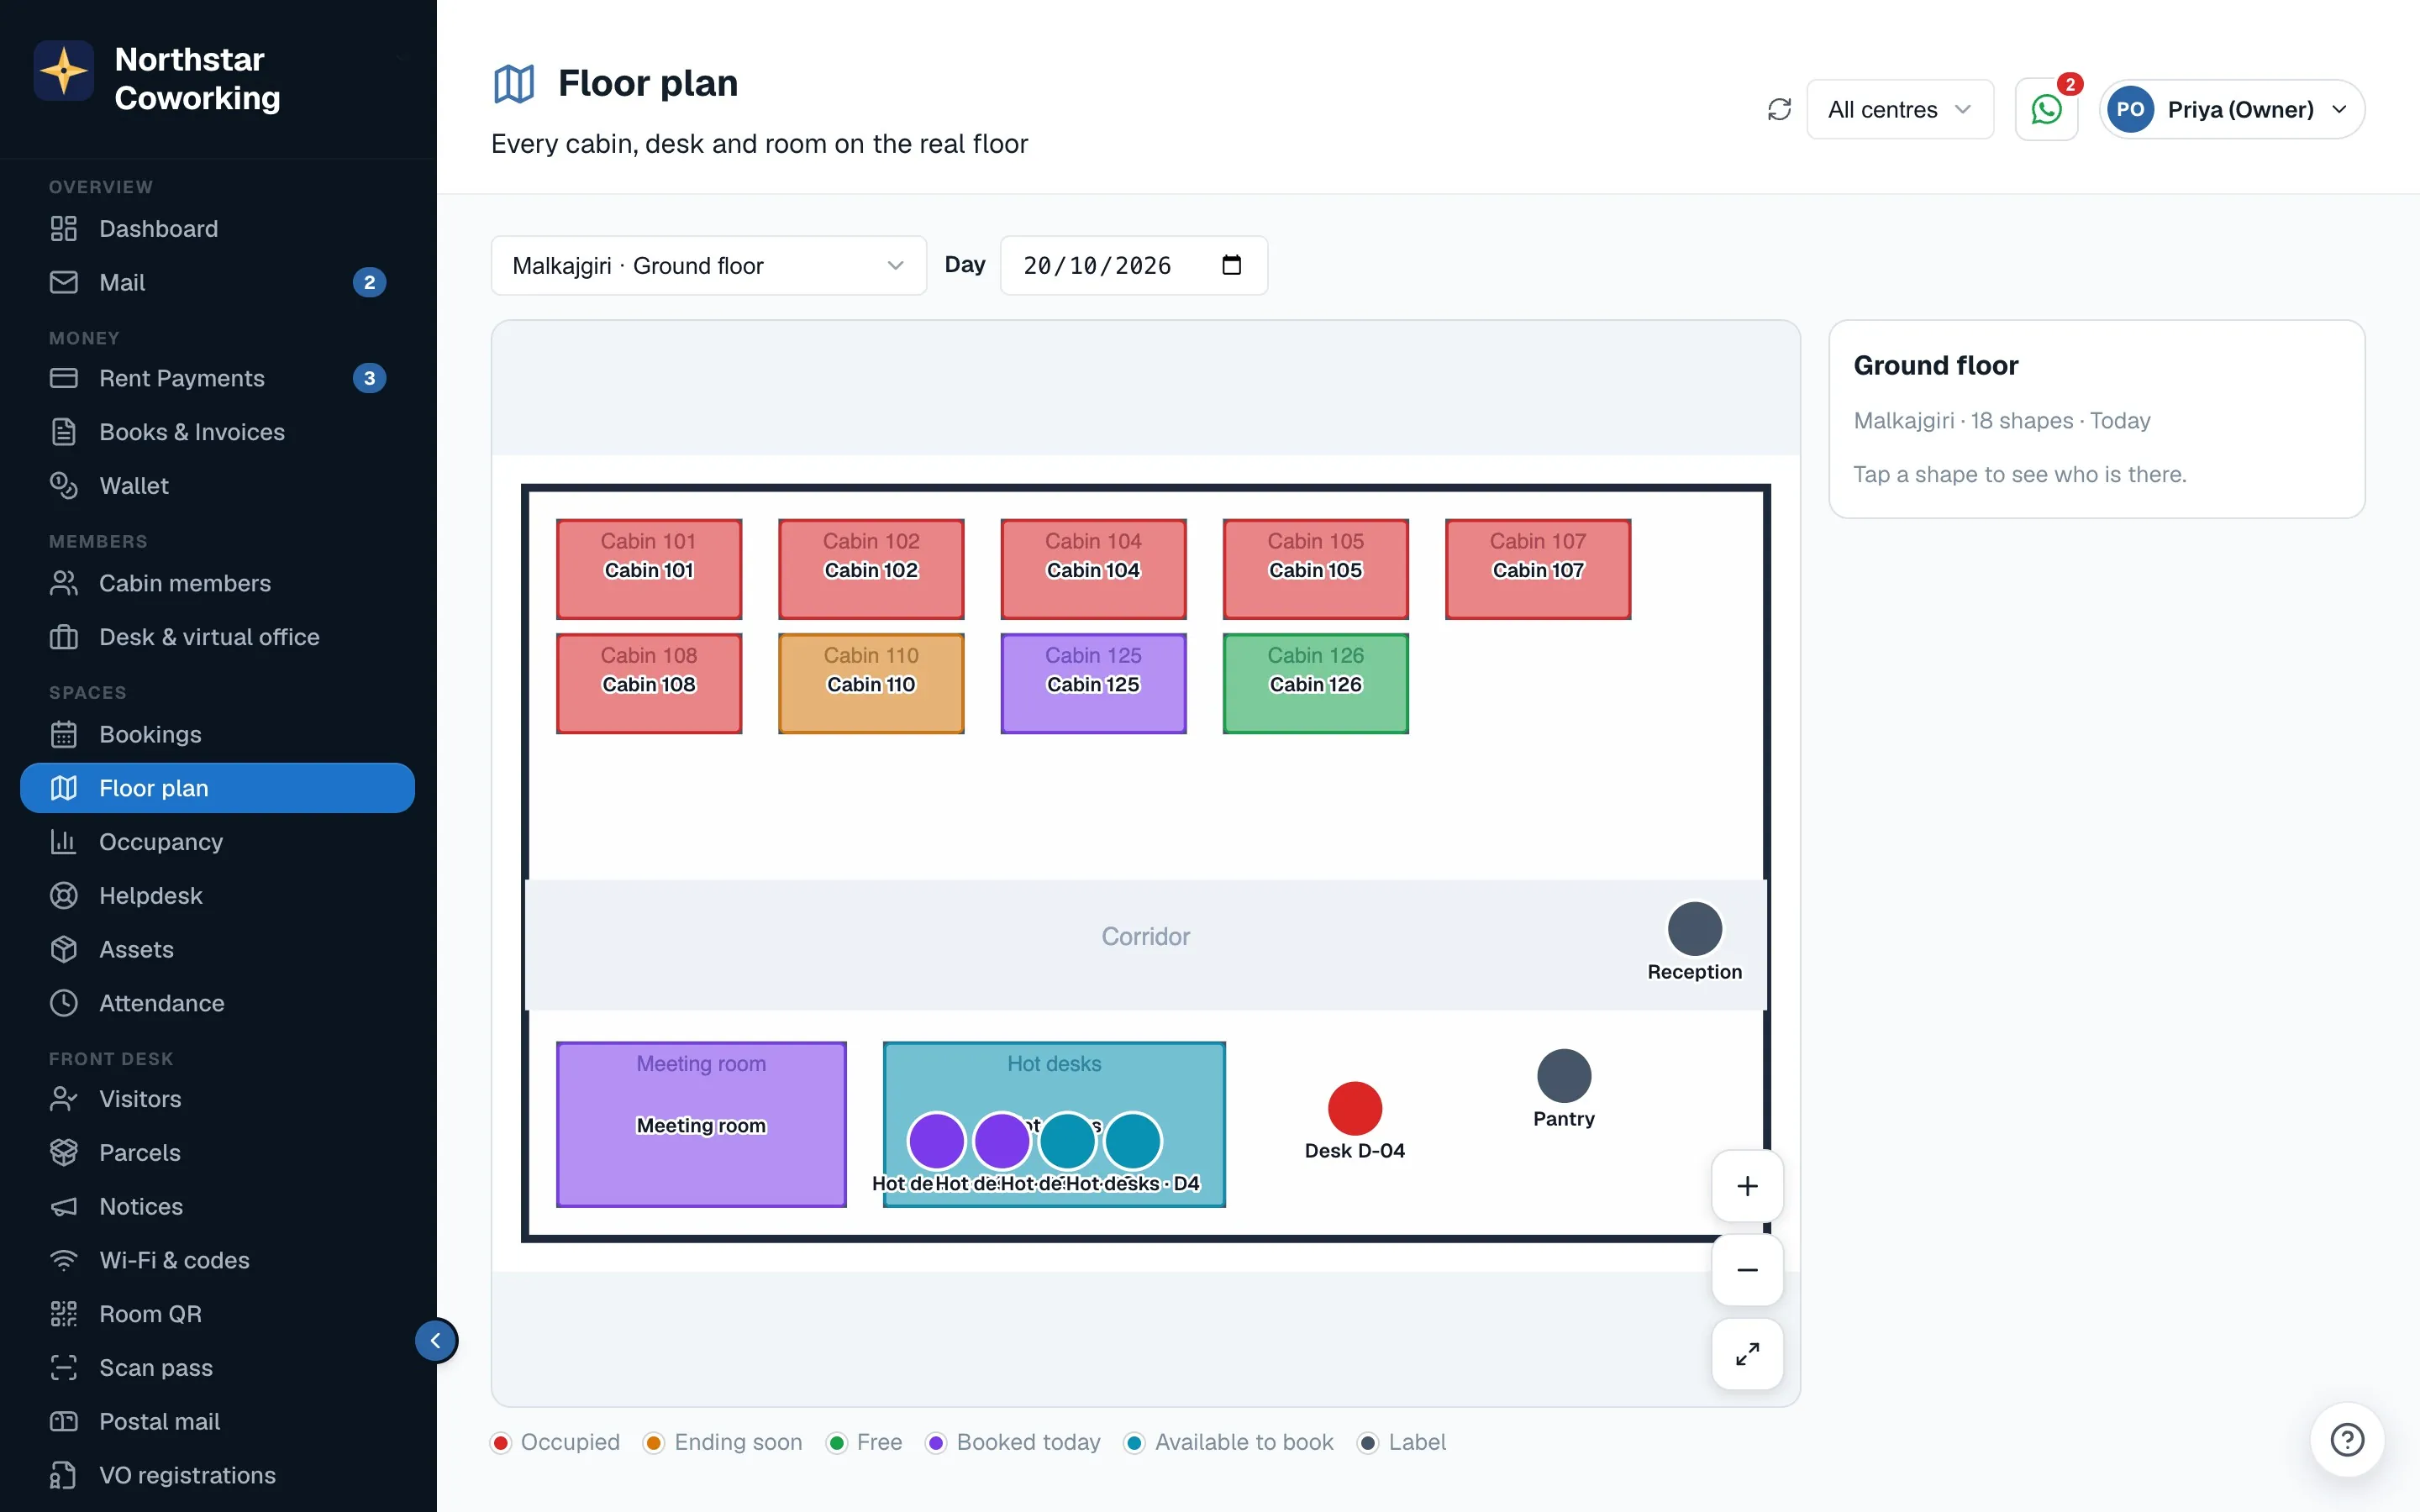Image resolution: width=2420 pixels, height=1512 pixels.
Task: Click the PO avatar badge
Action: point(2130,109)
